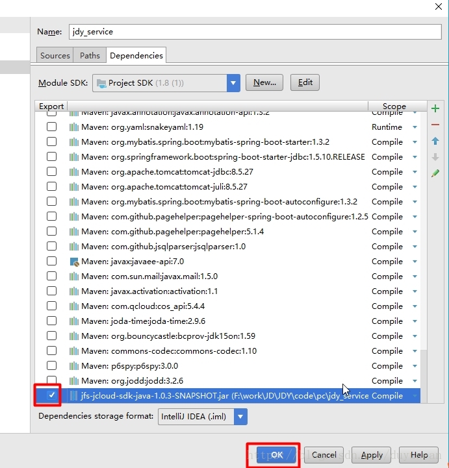The width and height of the screenshot is (449, 468).
Task: Open the Help button
Action: click(x=419, y=455)
